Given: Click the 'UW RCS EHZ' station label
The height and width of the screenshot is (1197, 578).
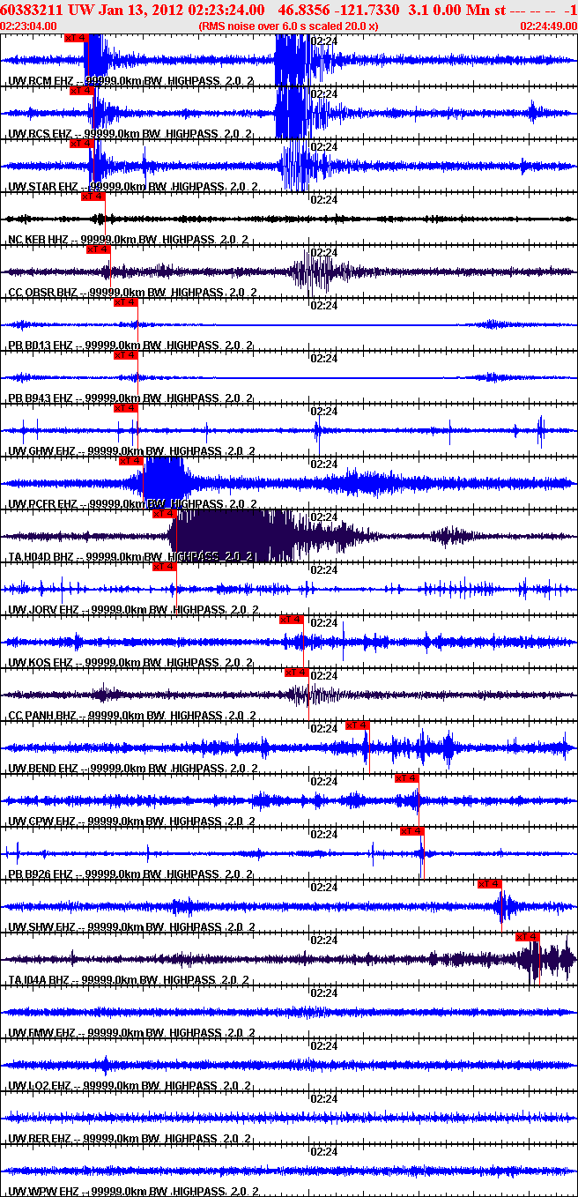Looking at the screenshot, I should (41, 134).
